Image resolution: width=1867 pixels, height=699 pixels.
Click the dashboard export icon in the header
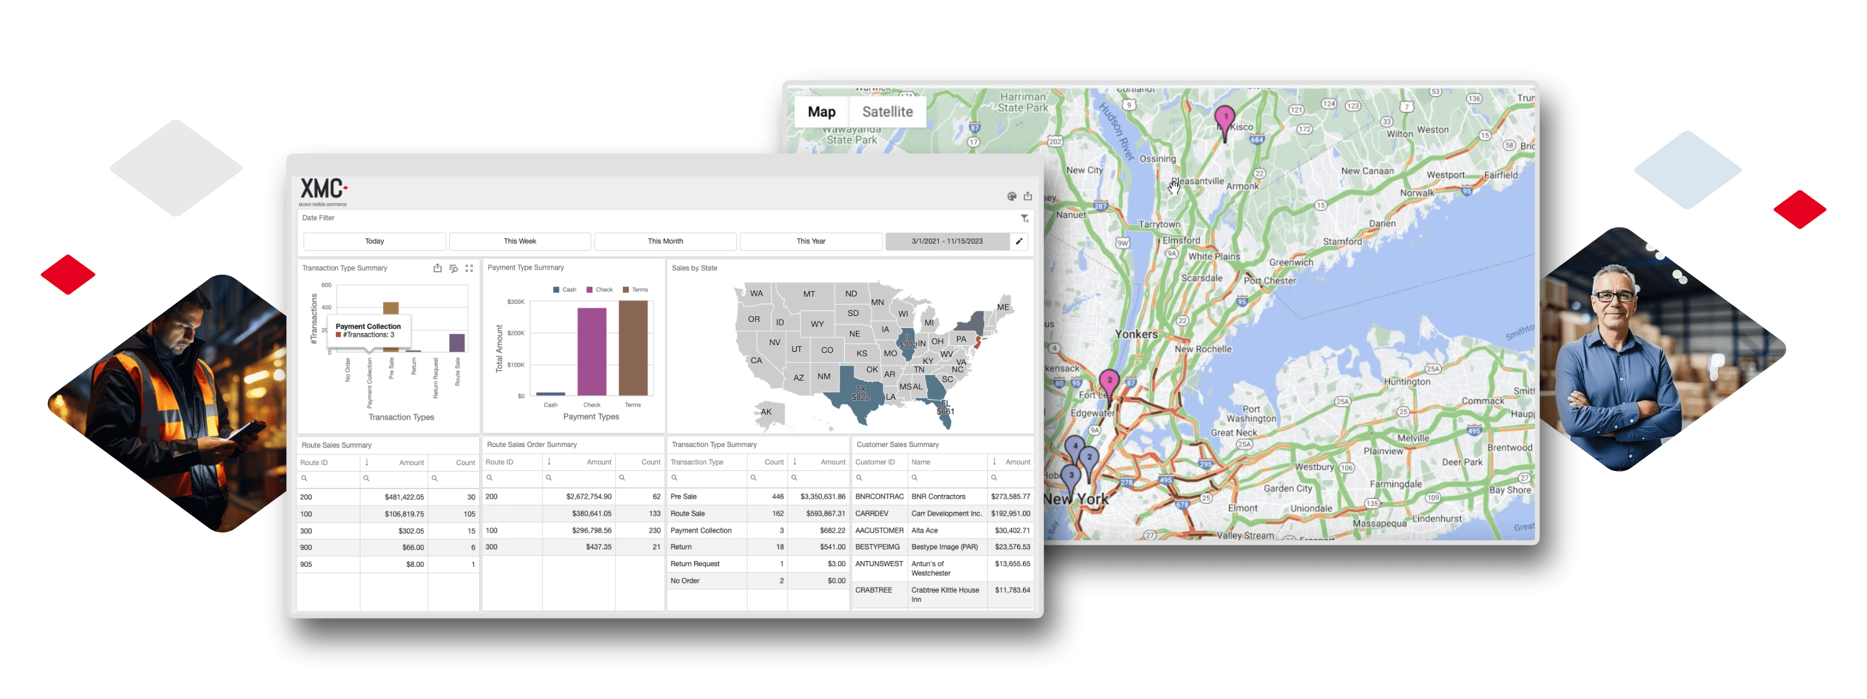[x=1027, y=196]
